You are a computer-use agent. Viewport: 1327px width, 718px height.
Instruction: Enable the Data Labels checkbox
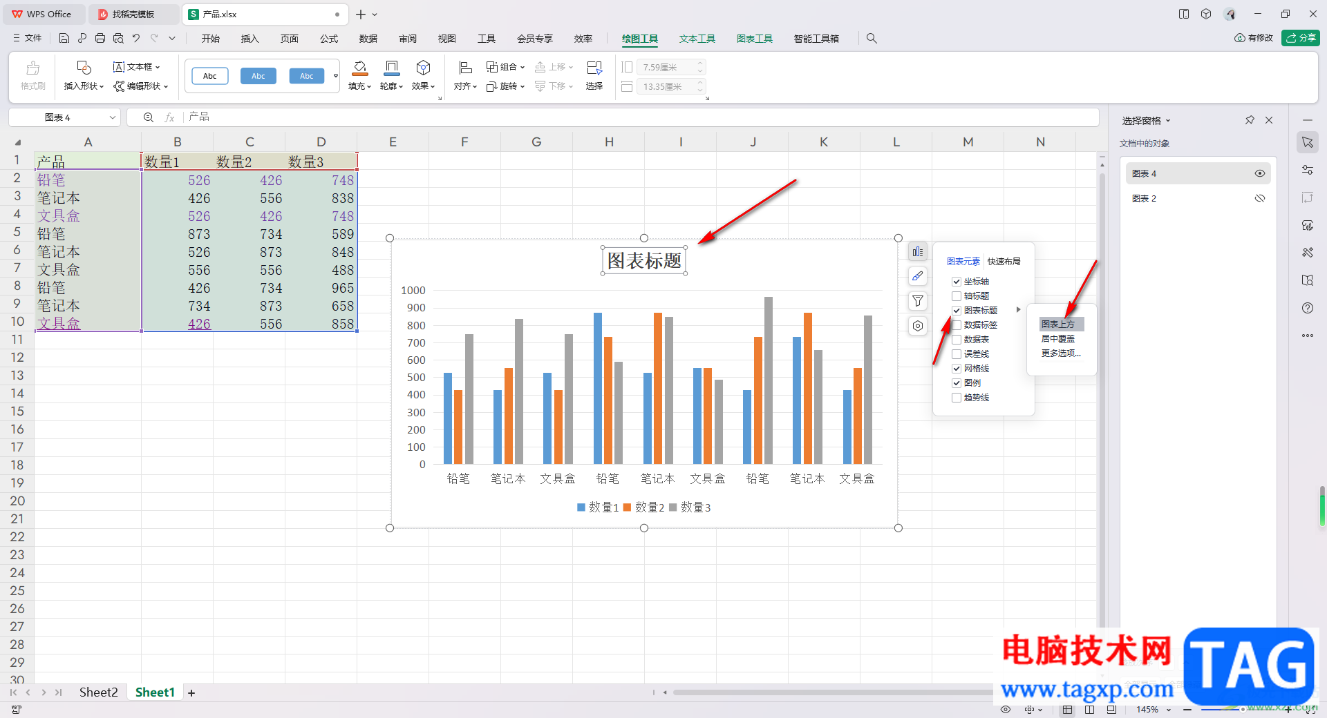957,325
